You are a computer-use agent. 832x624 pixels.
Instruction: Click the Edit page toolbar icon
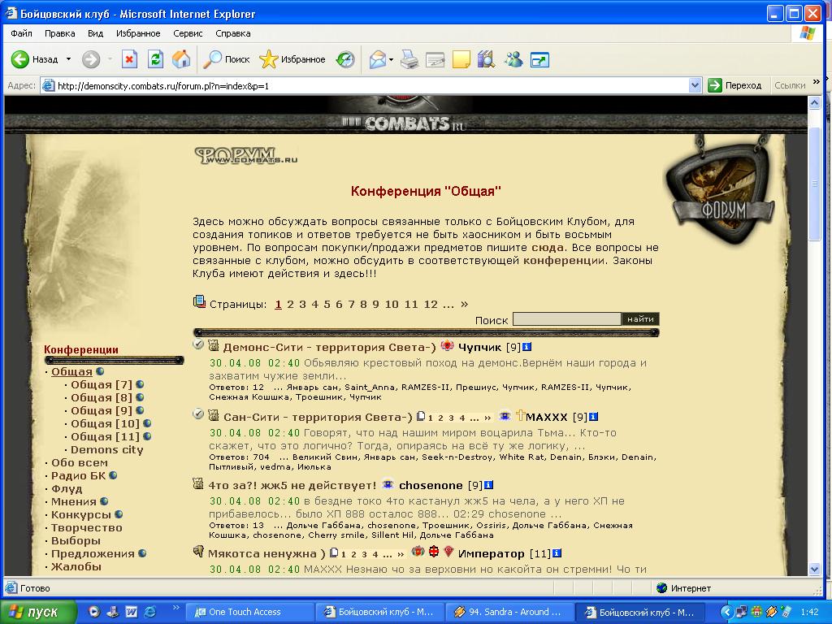click(435, 59)
